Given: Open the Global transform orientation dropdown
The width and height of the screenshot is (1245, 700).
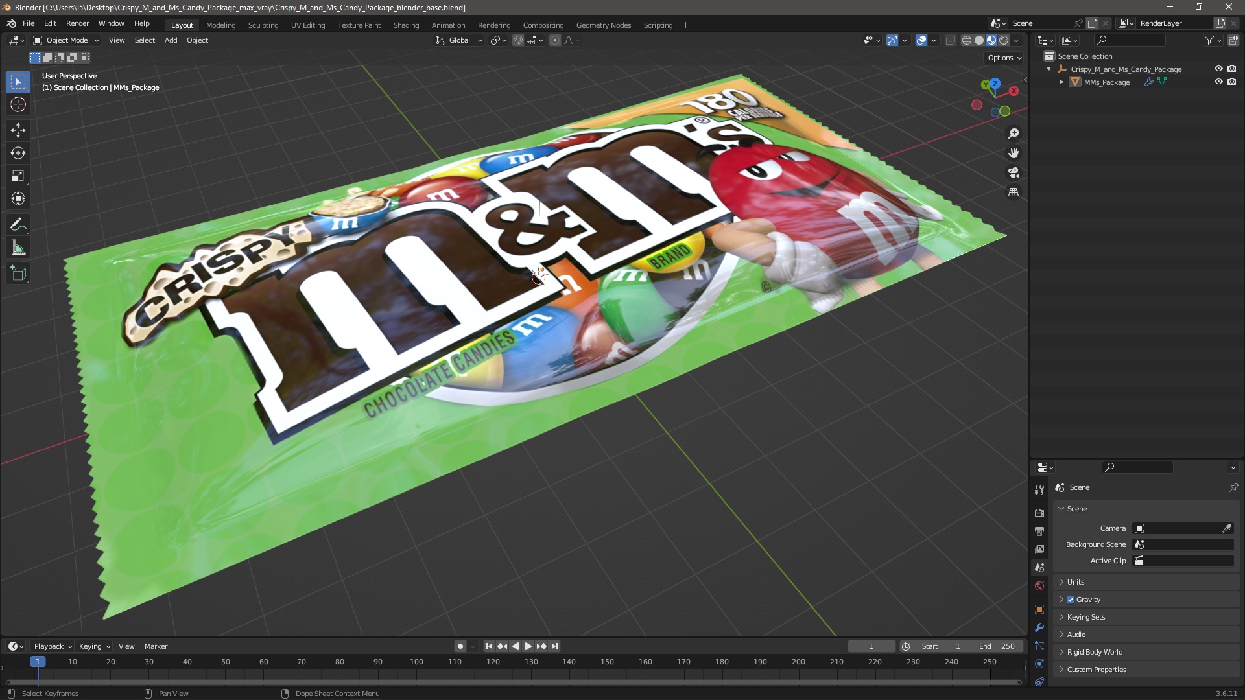Looking at the screenshot, I should pos(459,40).
